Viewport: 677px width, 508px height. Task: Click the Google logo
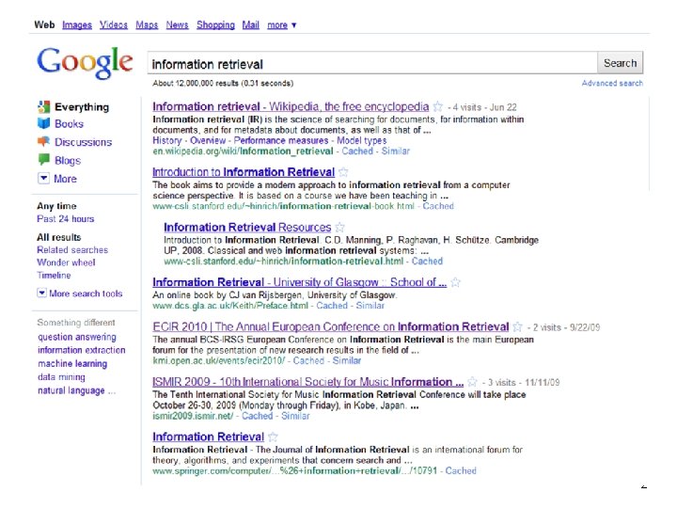click(85, 63)
